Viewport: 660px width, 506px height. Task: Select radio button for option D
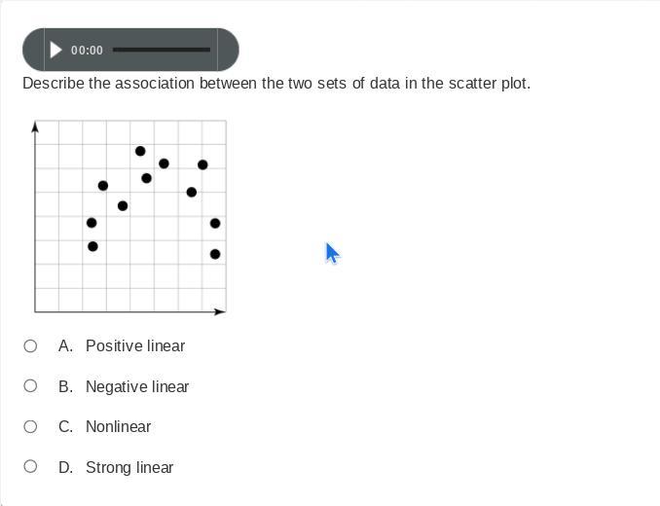pyautogui.click(x=30, y=467)
